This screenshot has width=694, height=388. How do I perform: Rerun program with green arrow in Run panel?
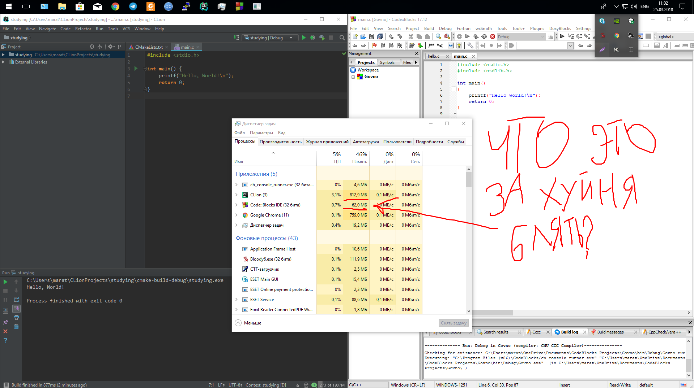click(x=5, y=282)
